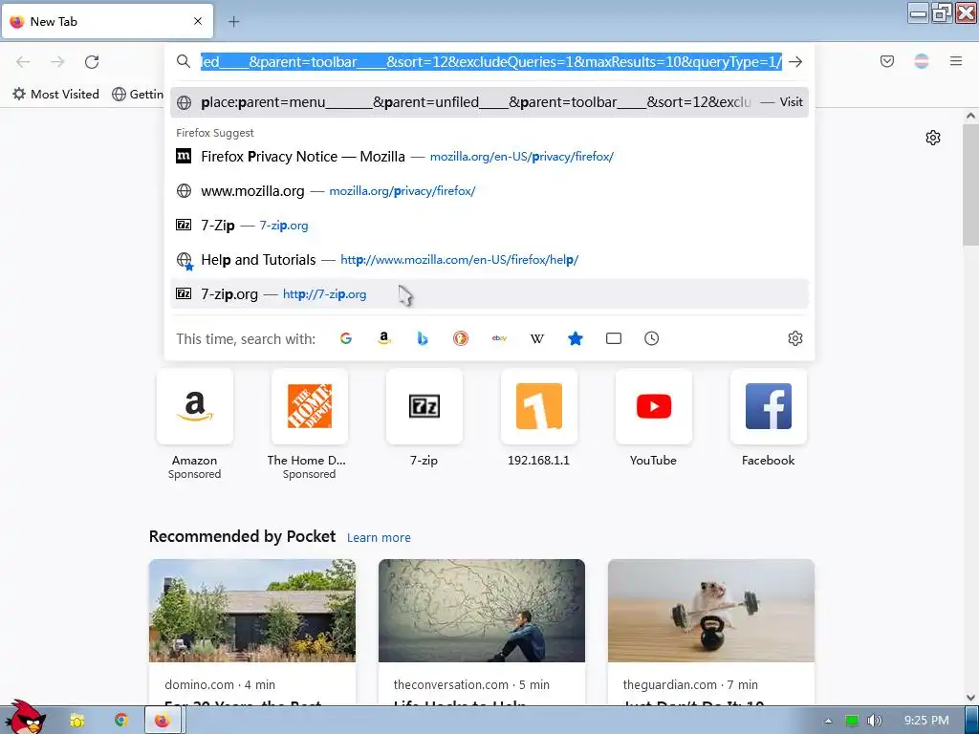
Task: Choose Help and Tutorials bookmark suggestion
Action: click(489, 260)
